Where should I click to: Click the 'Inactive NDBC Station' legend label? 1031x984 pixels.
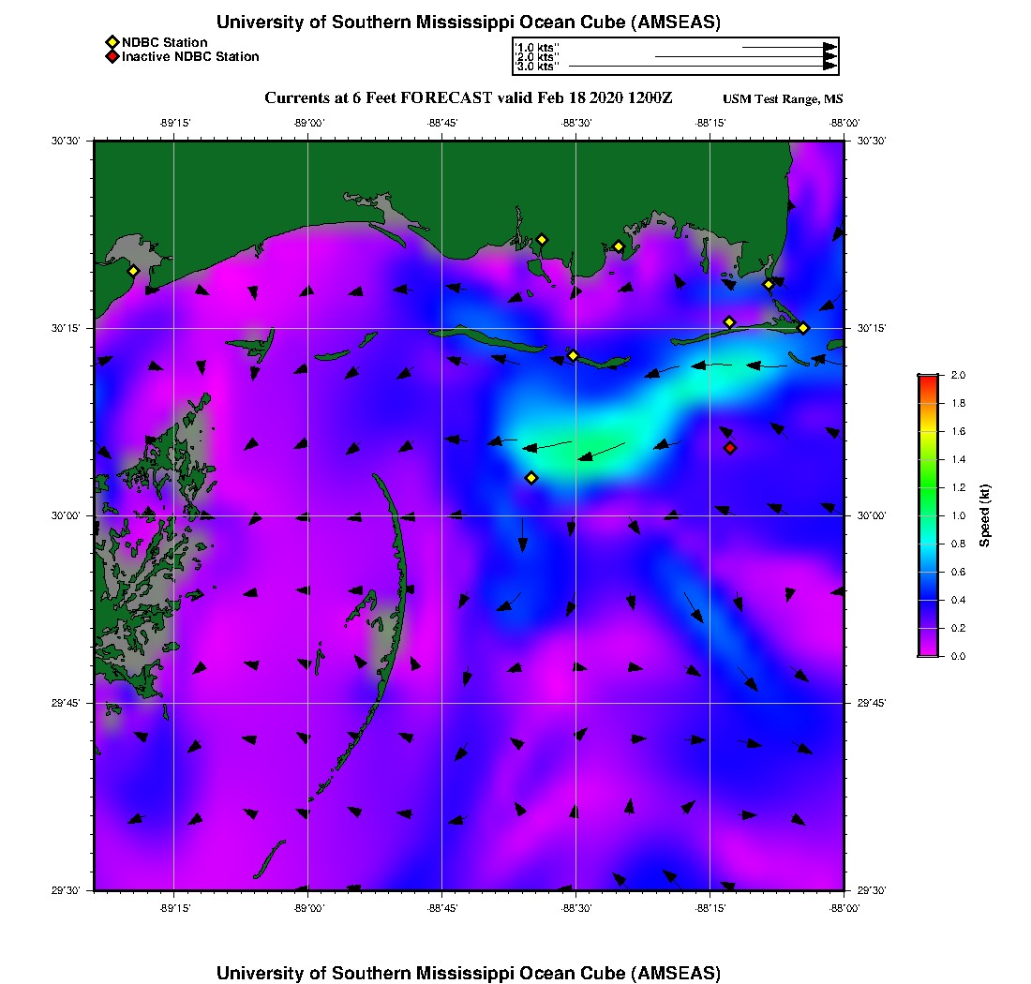tap(190, 57)
